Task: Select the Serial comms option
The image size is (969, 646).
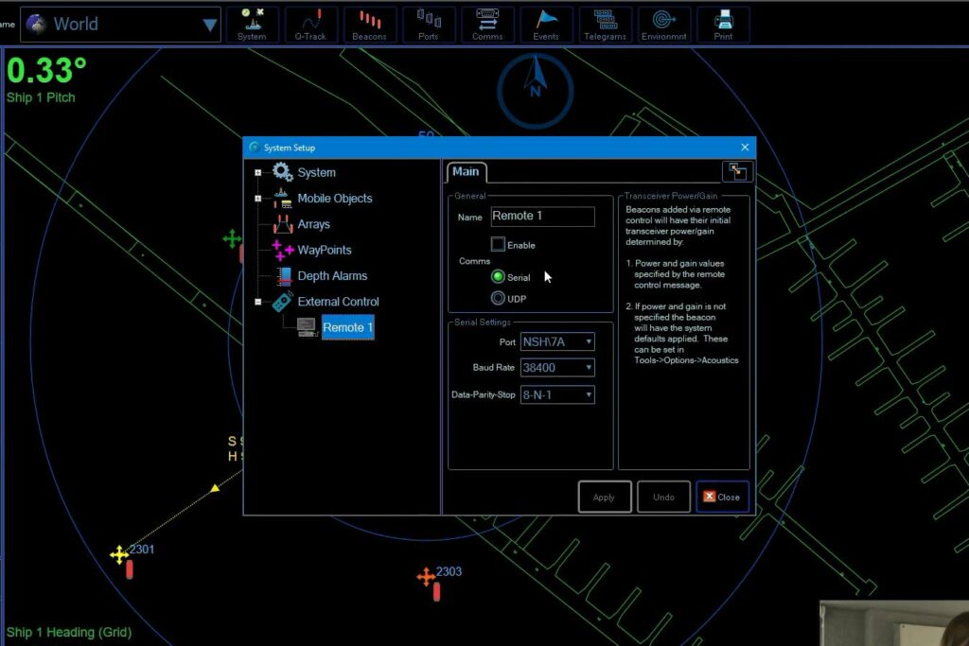Action: coord(498,277)
